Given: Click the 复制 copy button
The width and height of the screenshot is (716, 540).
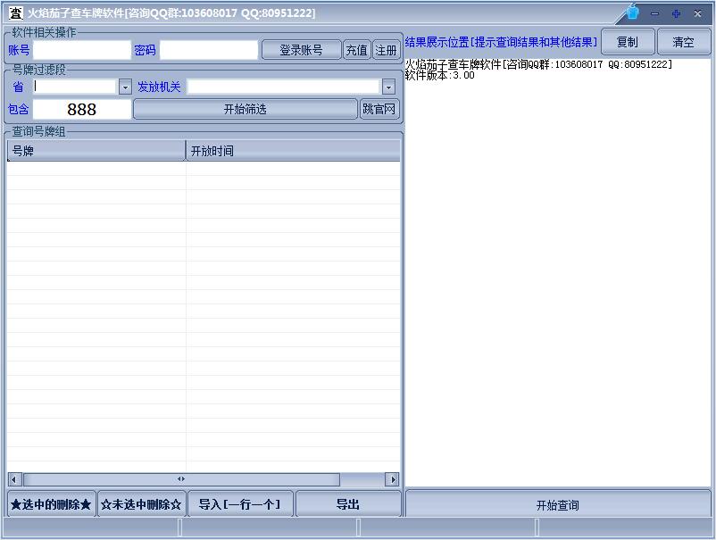Looking at the screenshot, I should [x=628, y=42].
